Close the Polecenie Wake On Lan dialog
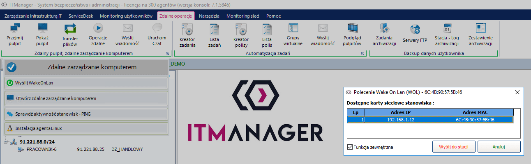This screenshot has width=531, height=164. click(x=517, y=92)
